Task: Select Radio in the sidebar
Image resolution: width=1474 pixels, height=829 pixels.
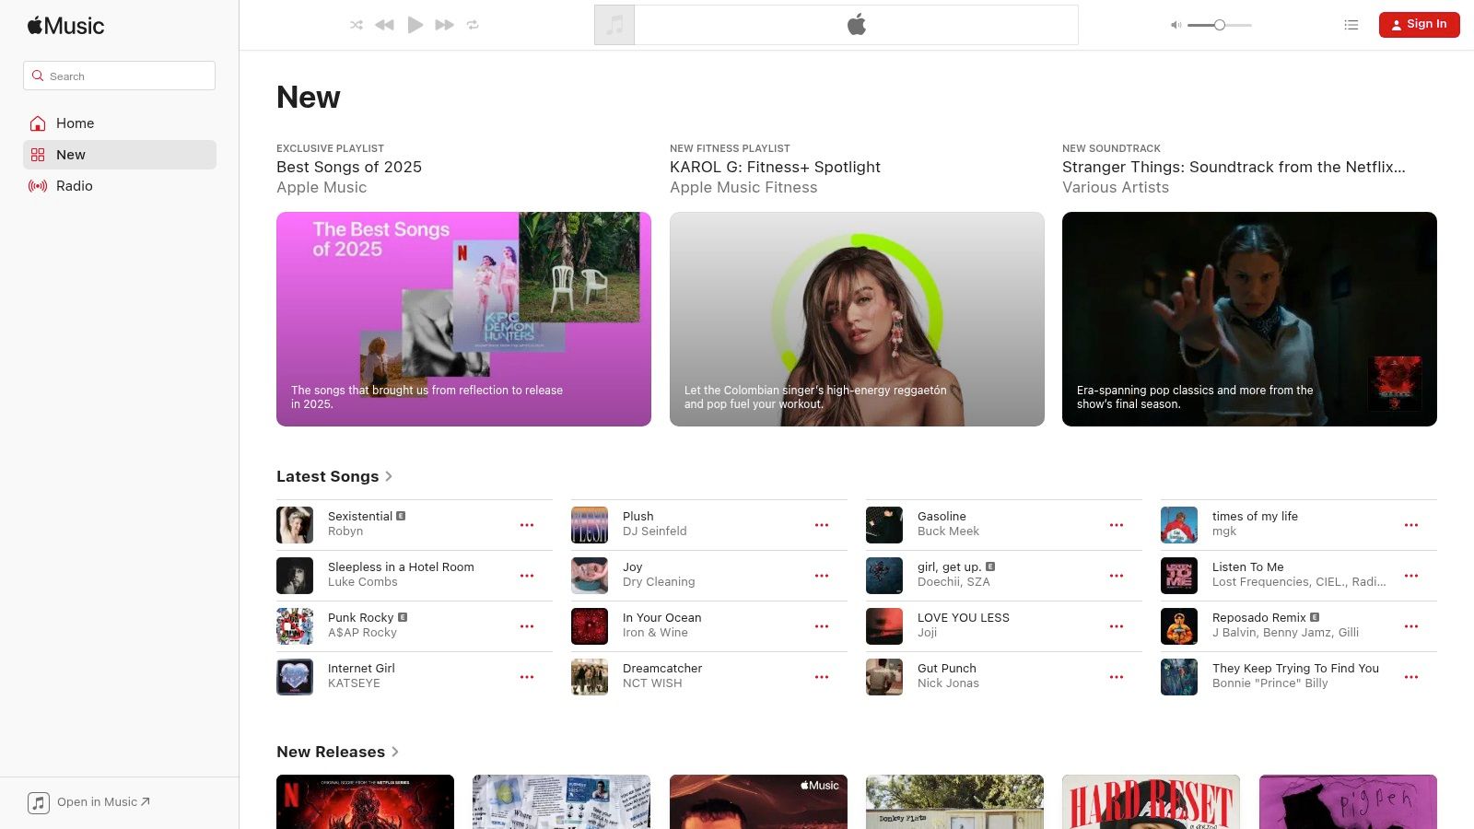Action: coord(74,185)
